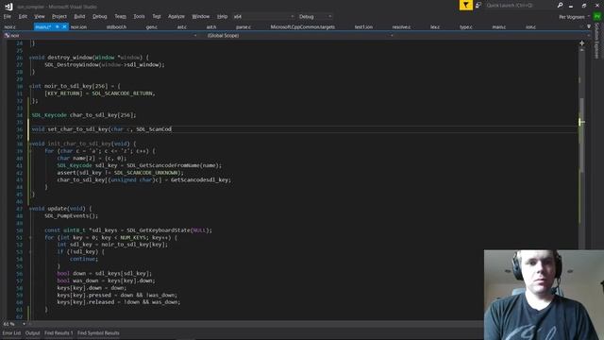Click the Quick Launch search magnifier
Image resolution: width=604 pixels, height=340 pixels.
coord(560,5)
